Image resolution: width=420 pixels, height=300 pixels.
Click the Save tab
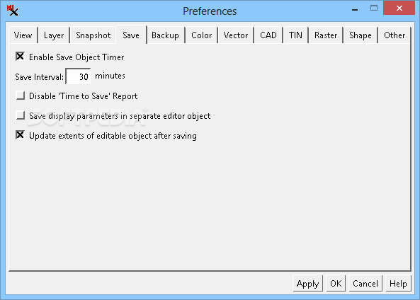click(x=131, y=35)
